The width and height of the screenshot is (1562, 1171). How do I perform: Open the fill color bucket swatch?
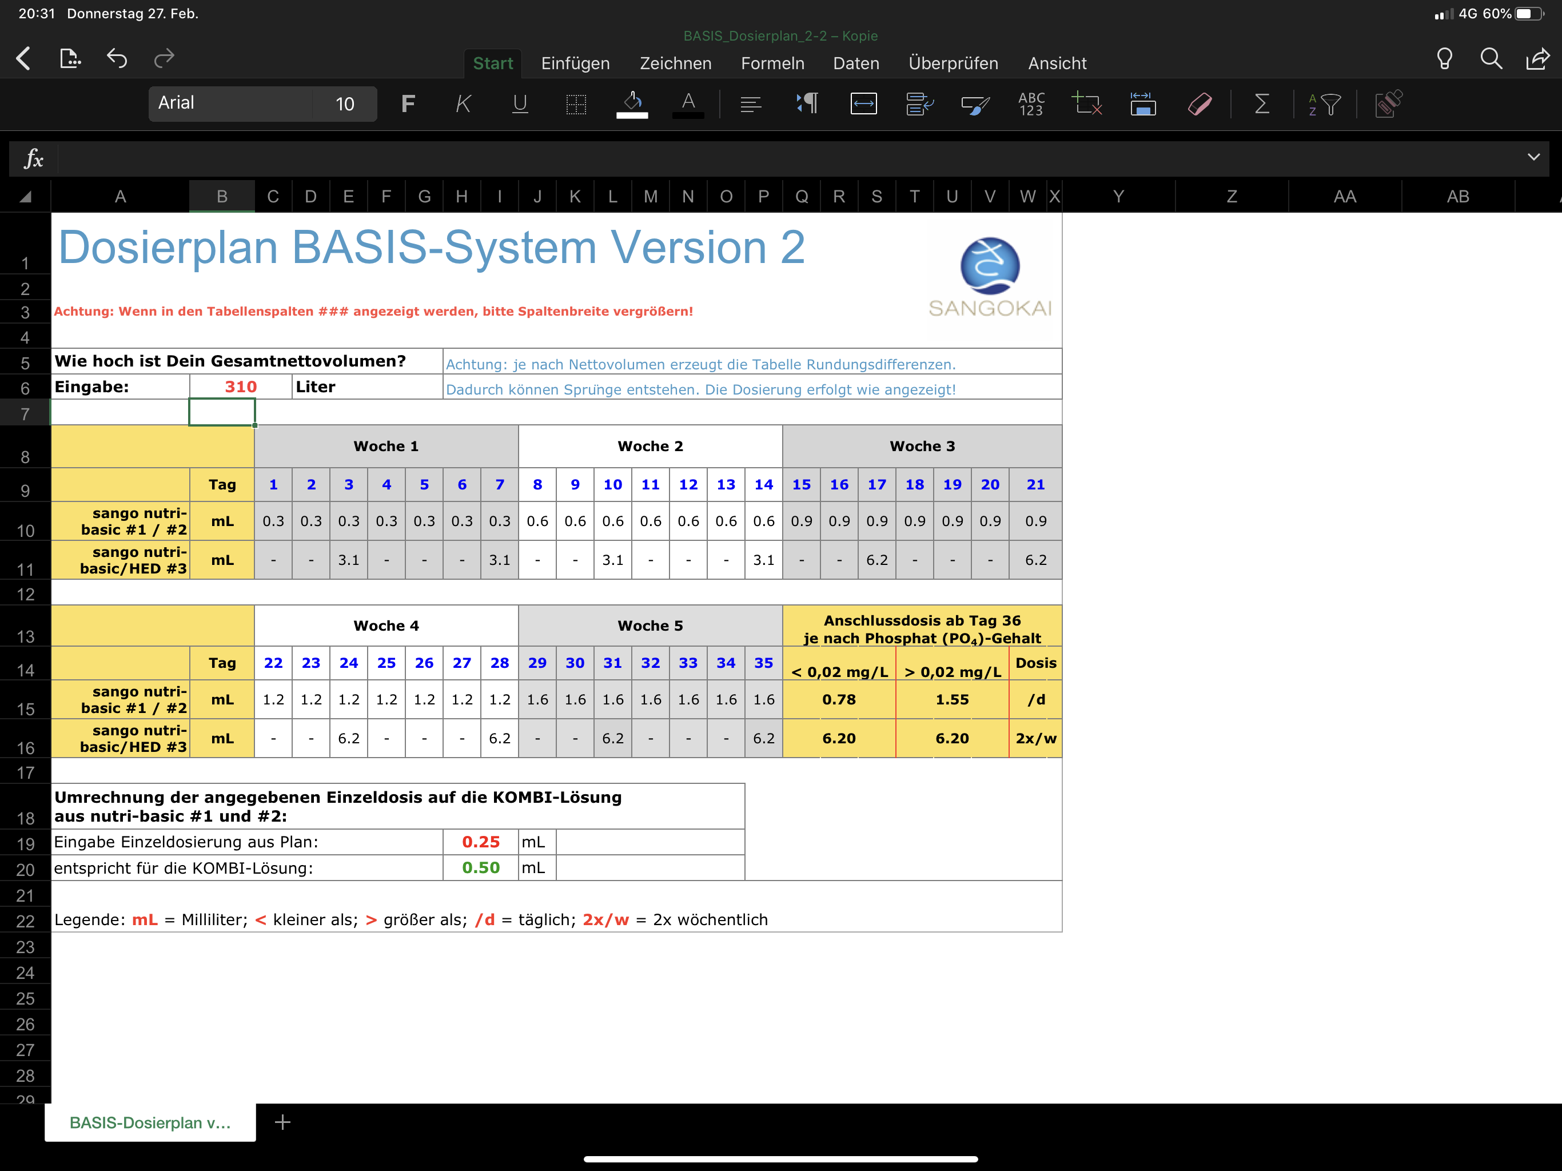[632, 105]
